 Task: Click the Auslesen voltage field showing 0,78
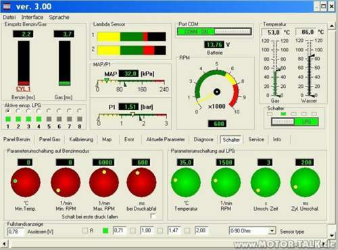[x=16, y=232]
